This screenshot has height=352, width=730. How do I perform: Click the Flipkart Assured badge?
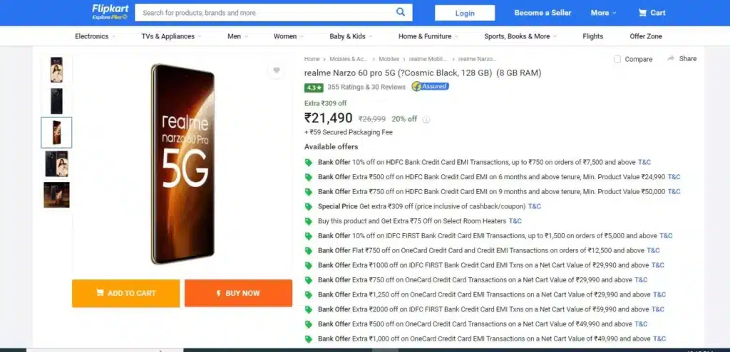(430, 86)
